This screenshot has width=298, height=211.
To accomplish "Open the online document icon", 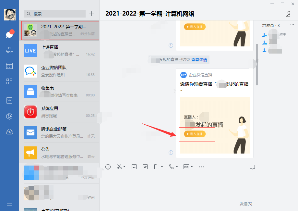I will pyautogui.click(x=145, y=167).
